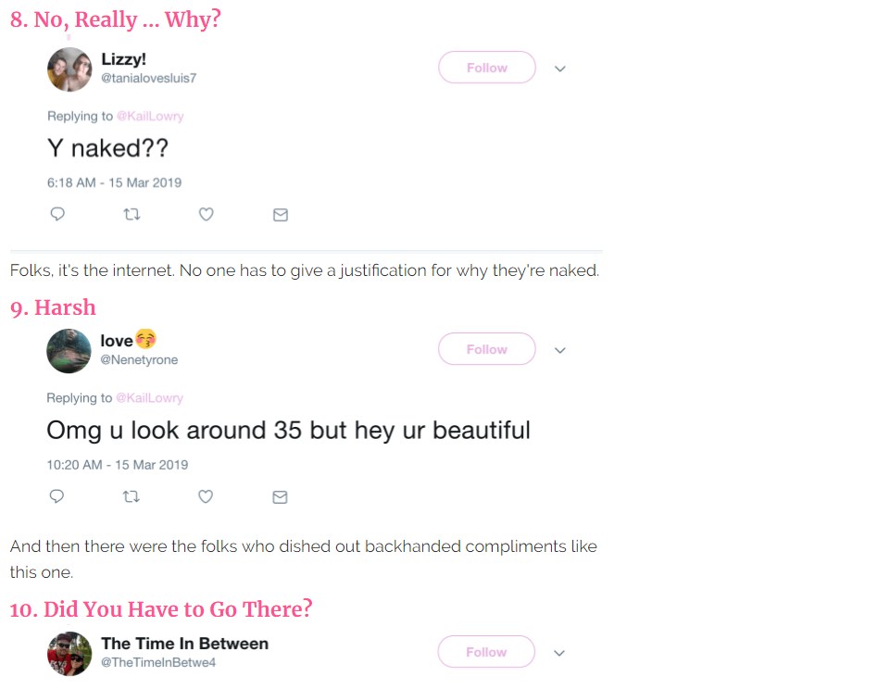Reply to Lizzy's "Y naked??" tweet
890x689 pixels.
pyautogui.click(x=57, y=214)
